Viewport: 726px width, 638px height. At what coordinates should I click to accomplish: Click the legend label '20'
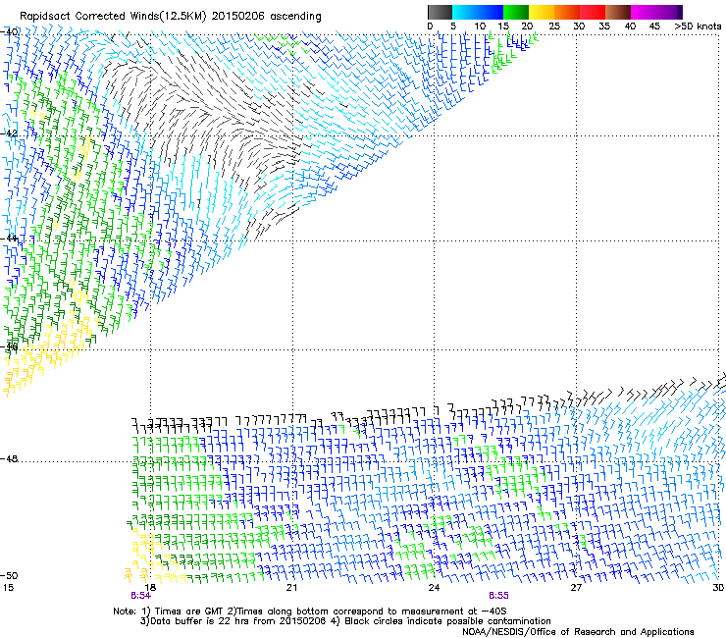click(x=527, y=27)
